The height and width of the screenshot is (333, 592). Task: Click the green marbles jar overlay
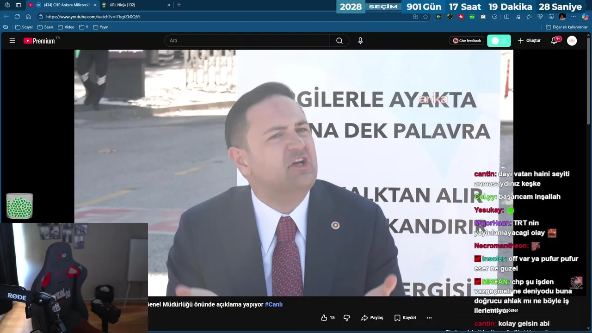[19, 206]
